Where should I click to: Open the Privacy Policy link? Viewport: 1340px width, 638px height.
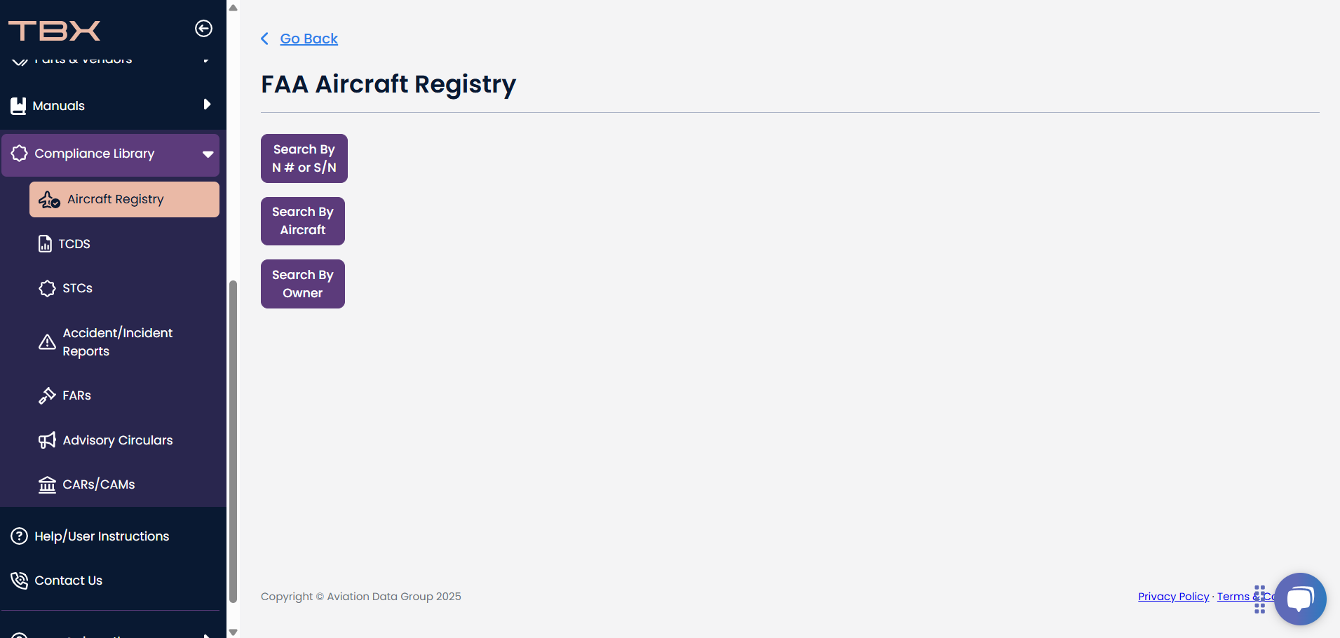click(1173, 597)
